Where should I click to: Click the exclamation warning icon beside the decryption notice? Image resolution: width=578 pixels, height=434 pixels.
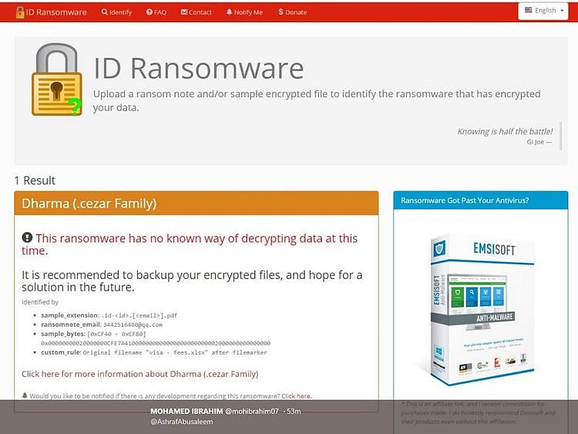[27, 238]
